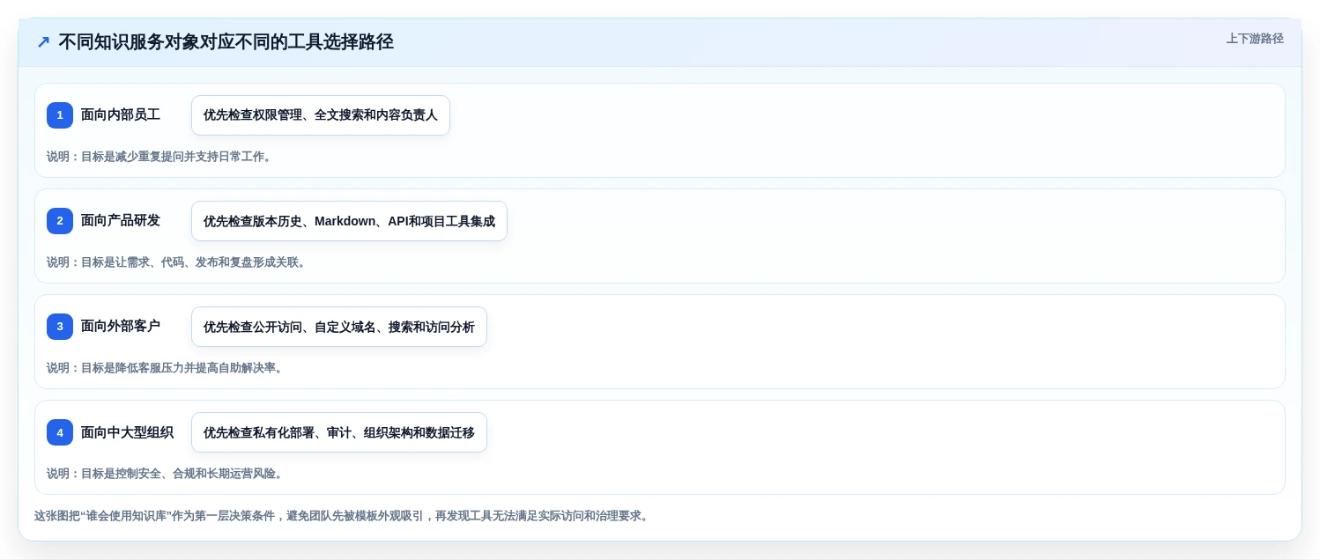Image resolution: width=1320 pixels, height=560 pixels.
Task: Click the number 1 step badge
Action: point(60,115)
